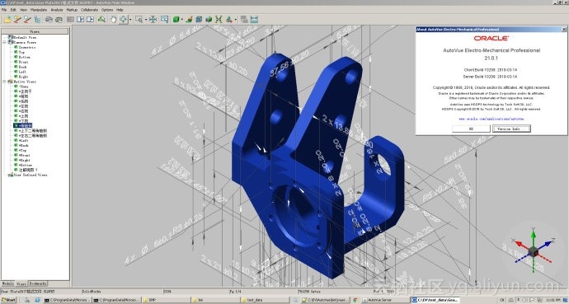Switch to the Models tab
Image resolution: width=569 pixels, height=304 pixels.
(8, 283)
